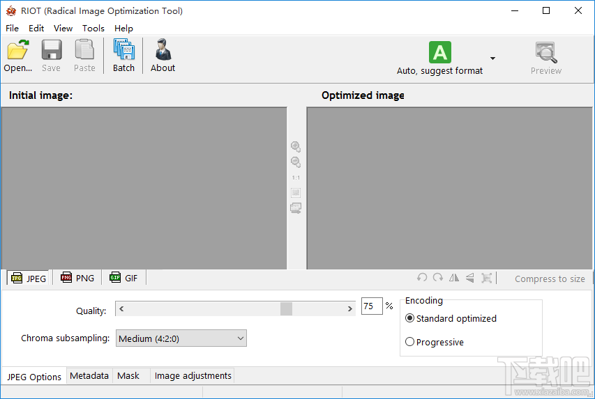Minimize the RIOT window
Viewport: 595px width, 399px height.
coord(515,10)
